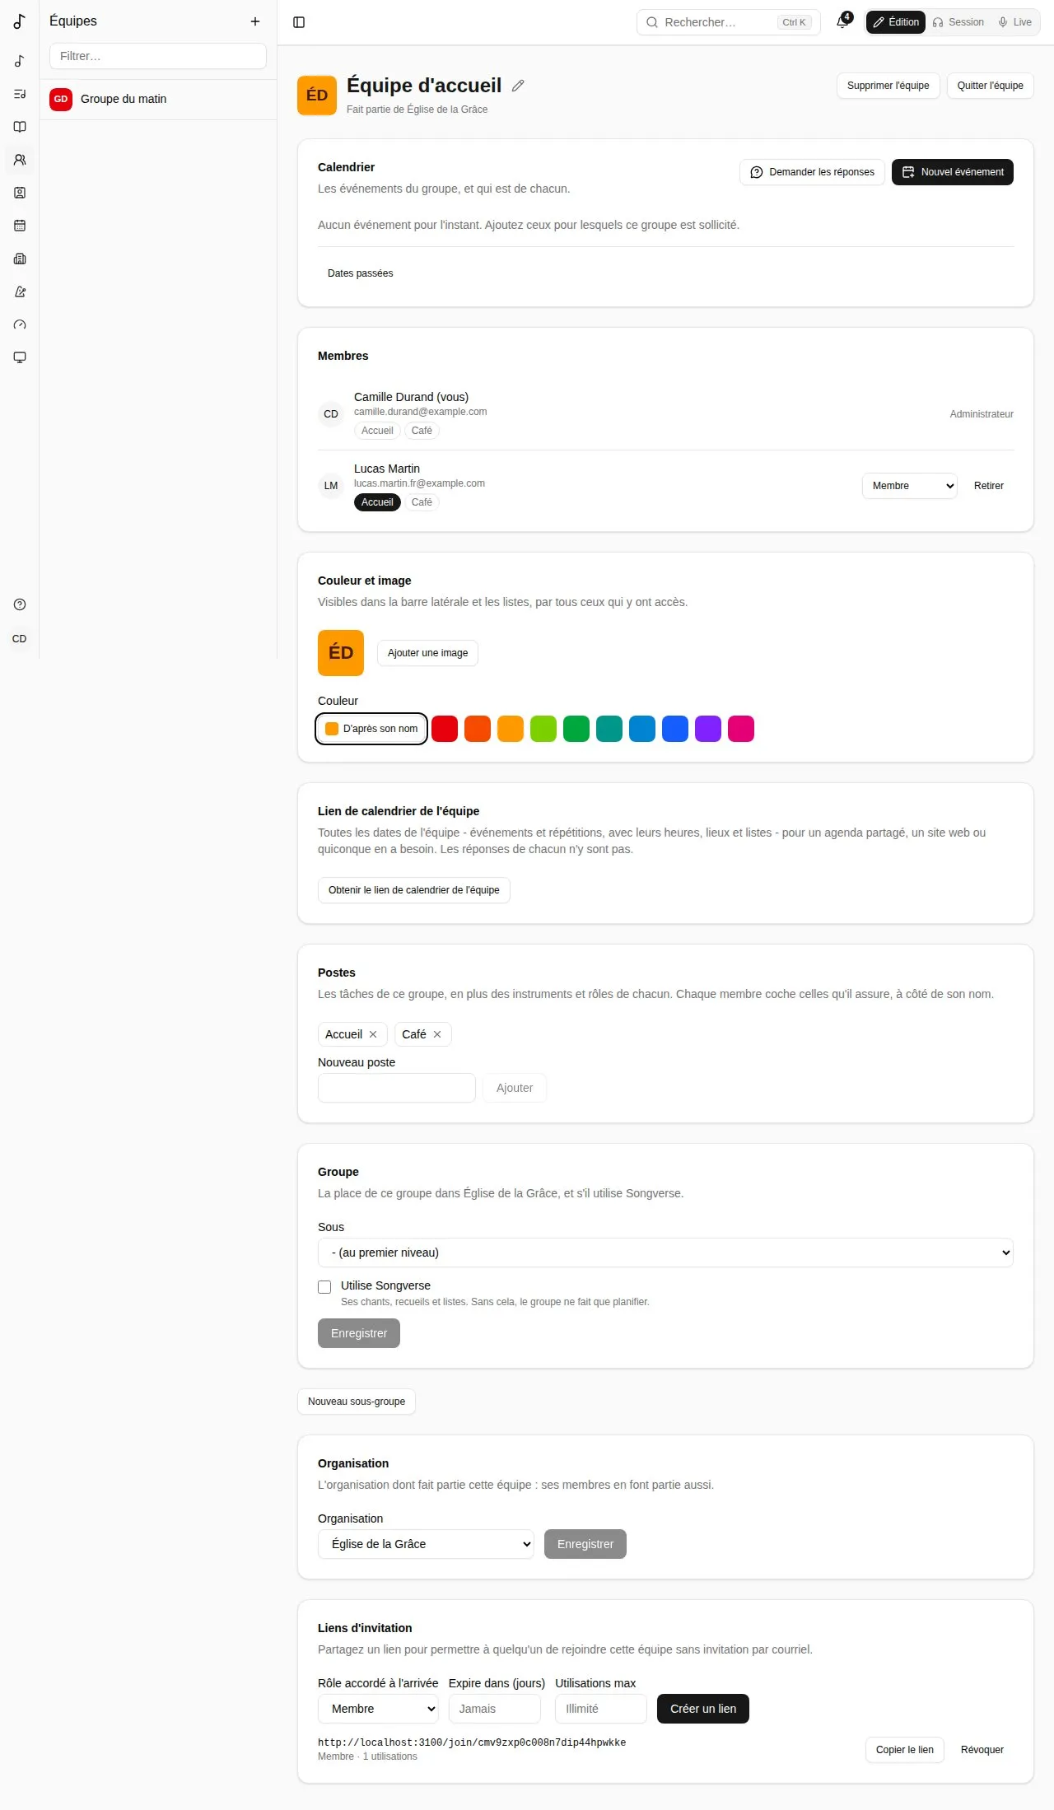The height and width of the screenshot is (1810, 1054).
Task: Click the pencil icon beside Équipe d'accueil
Action: (x=518, y=86)
